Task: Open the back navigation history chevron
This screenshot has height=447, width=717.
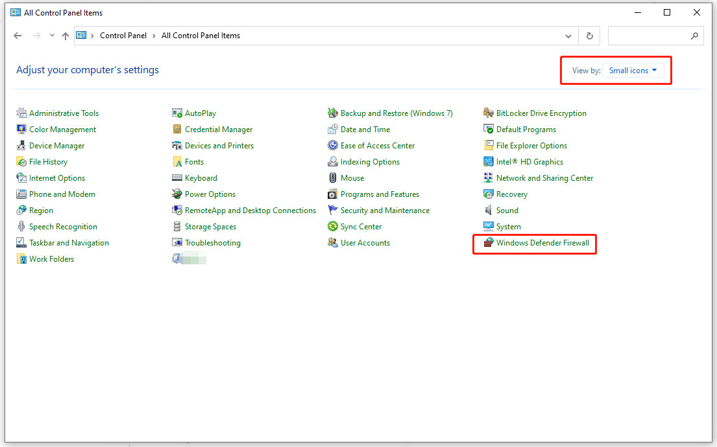Action: click(x=51, y=36)
